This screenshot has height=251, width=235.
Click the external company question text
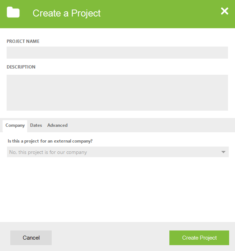click(50, 141)
